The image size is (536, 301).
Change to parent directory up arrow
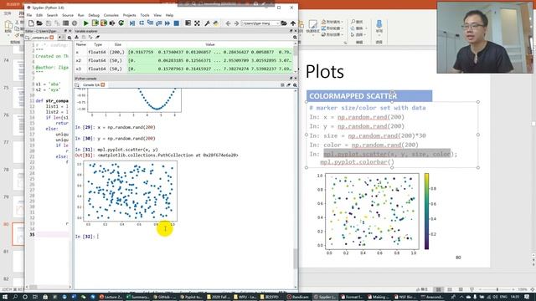click(x=293, y=23)
